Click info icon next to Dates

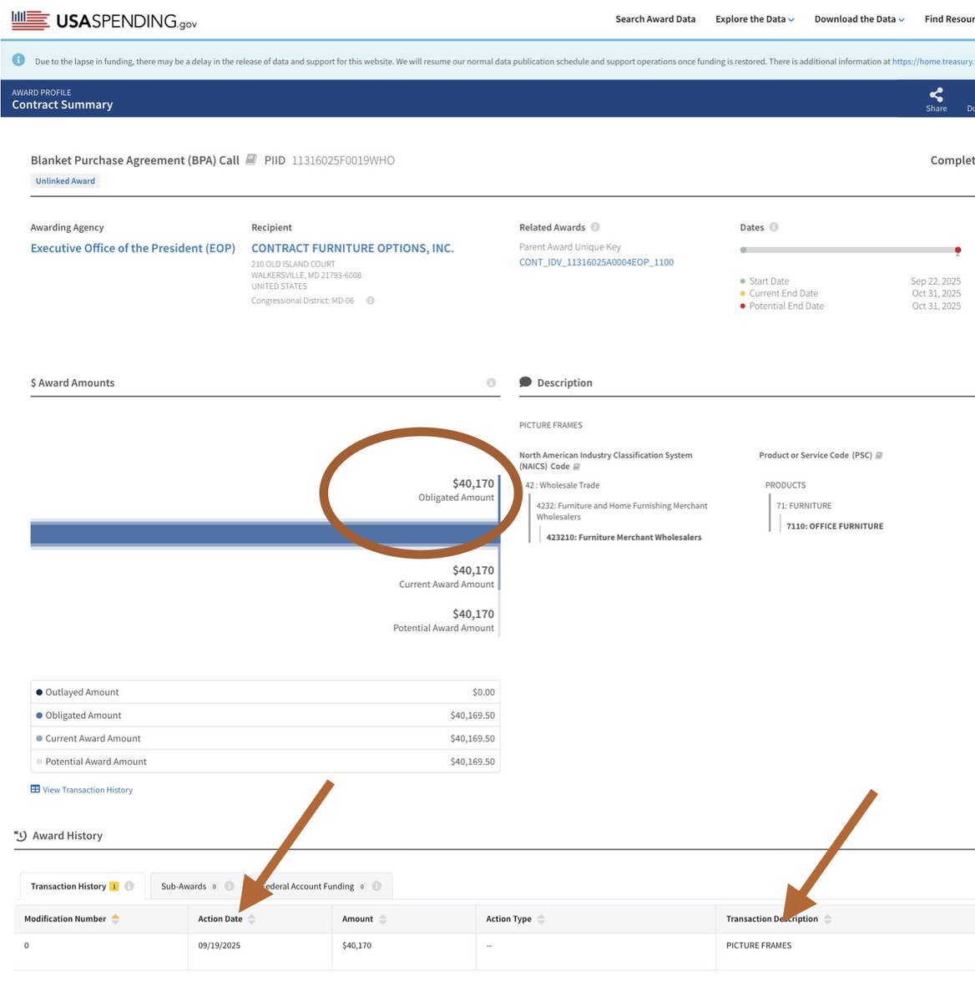[x=774, y=227]
